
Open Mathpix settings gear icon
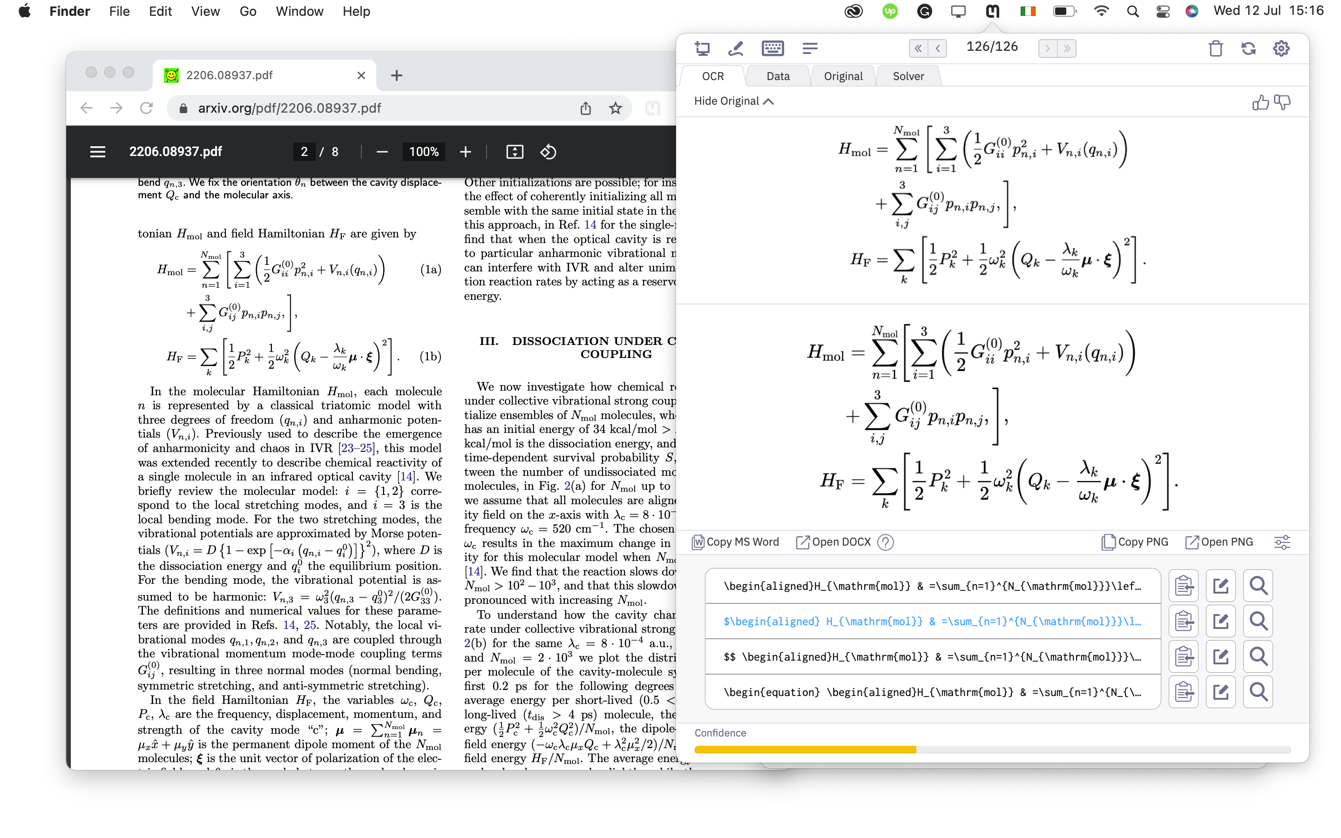pos(1280,48)
